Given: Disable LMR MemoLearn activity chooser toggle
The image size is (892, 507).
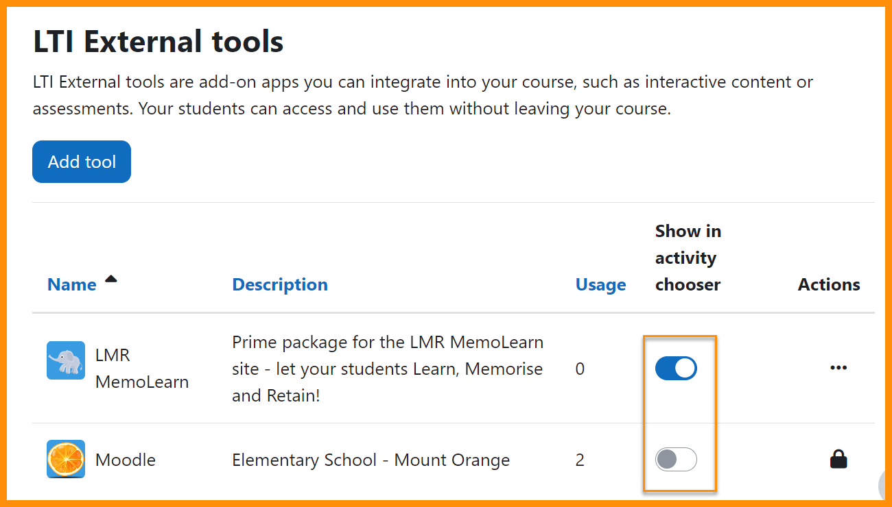Looking at the screenshot, I should click(676, 369).
